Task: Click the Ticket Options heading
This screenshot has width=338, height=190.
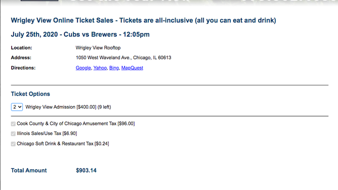Action: [x=30, y=94]
